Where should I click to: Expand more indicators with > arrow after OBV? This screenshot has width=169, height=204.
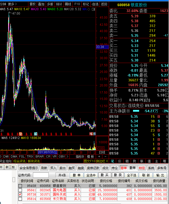point(67,157)
